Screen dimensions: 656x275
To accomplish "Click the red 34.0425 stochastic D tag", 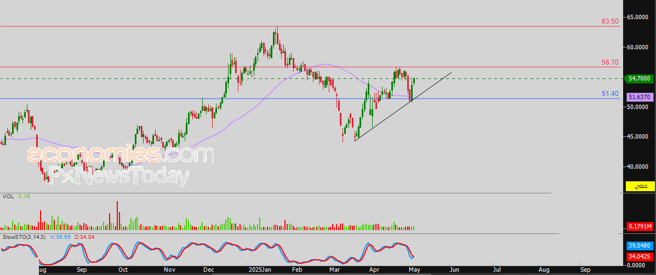I will click(640, 256).
